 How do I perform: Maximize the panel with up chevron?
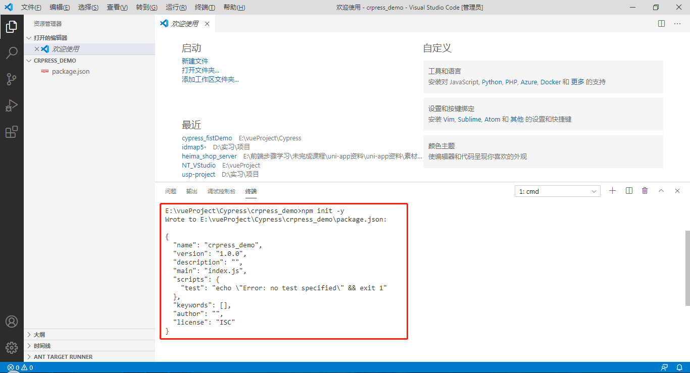(x=661, y=191)
